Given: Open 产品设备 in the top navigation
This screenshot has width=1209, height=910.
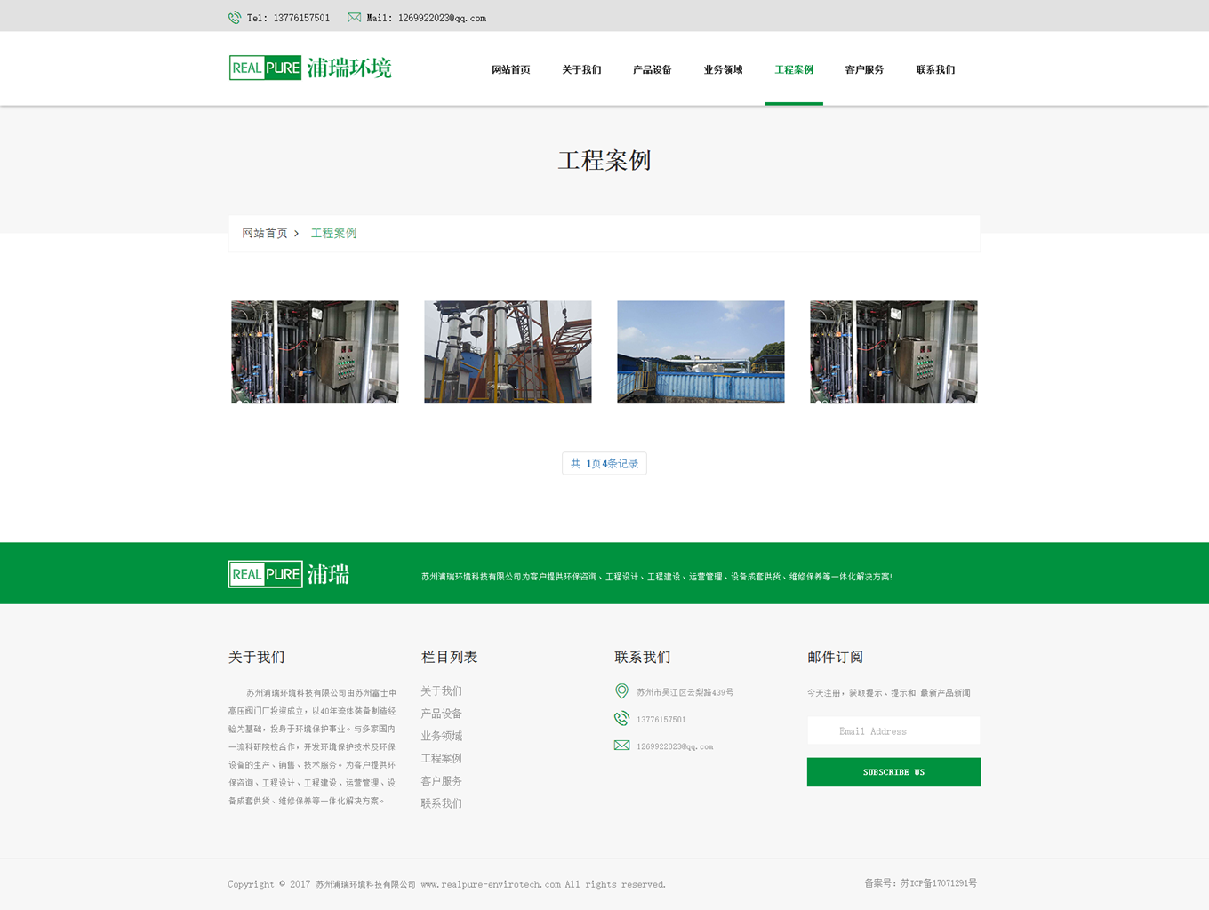Looking at the screenshot, I should click(x=652, y=70).
